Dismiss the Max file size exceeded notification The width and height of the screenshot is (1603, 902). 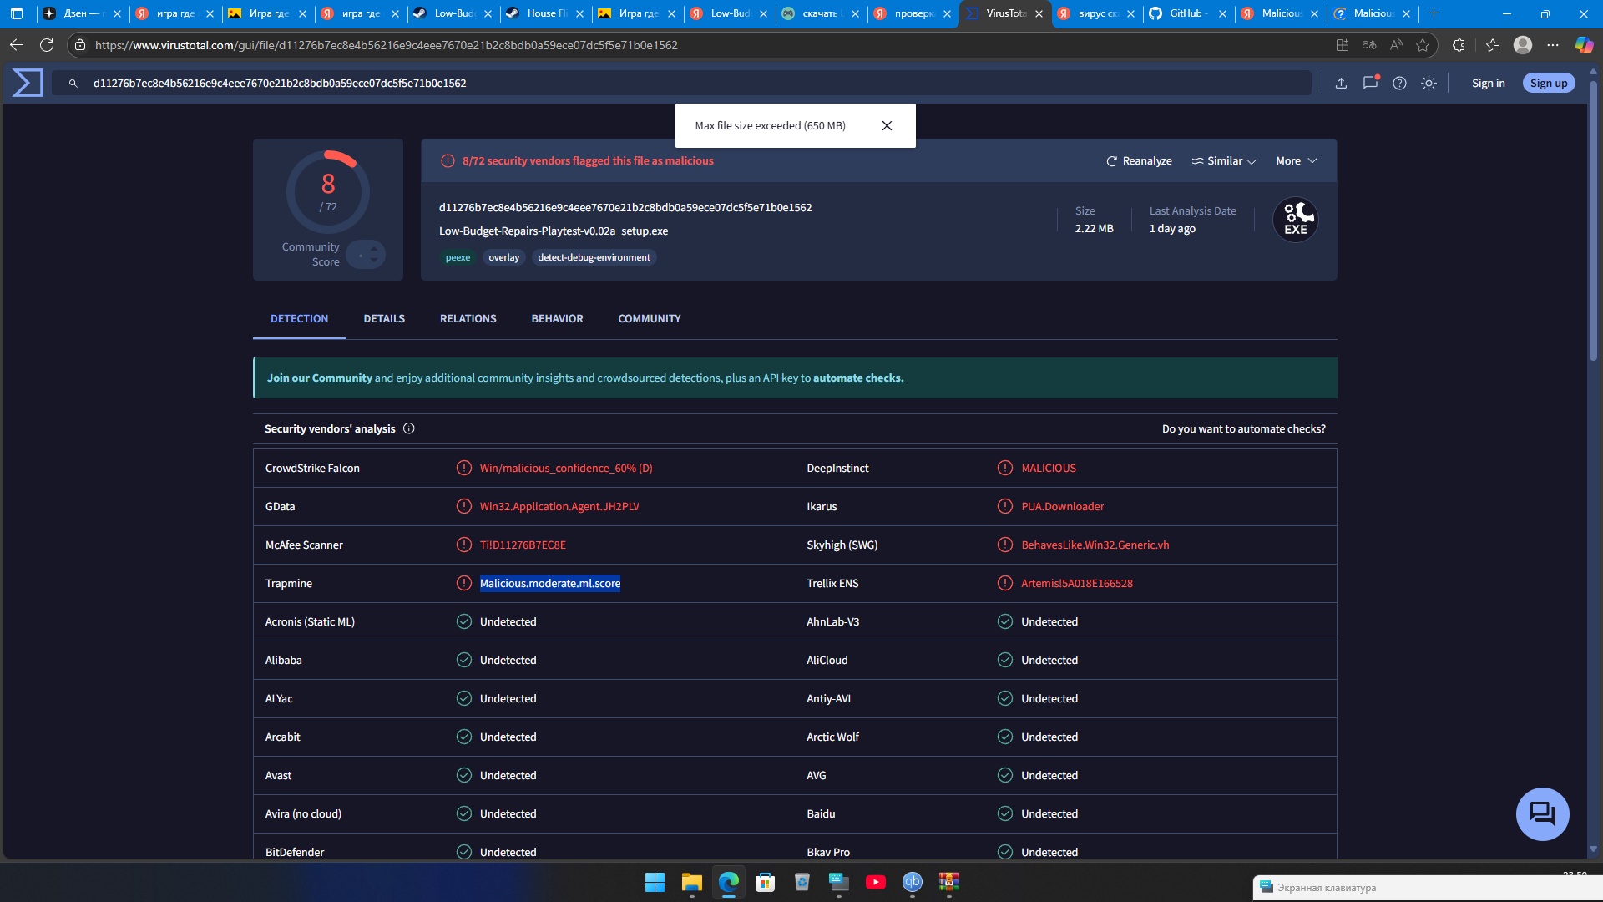[887, 126]
